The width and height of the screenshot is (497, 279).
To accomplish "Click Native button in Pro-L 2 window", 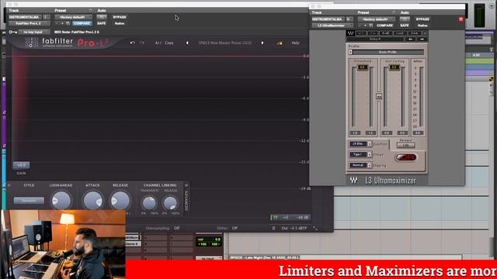I will pos(120,23).
